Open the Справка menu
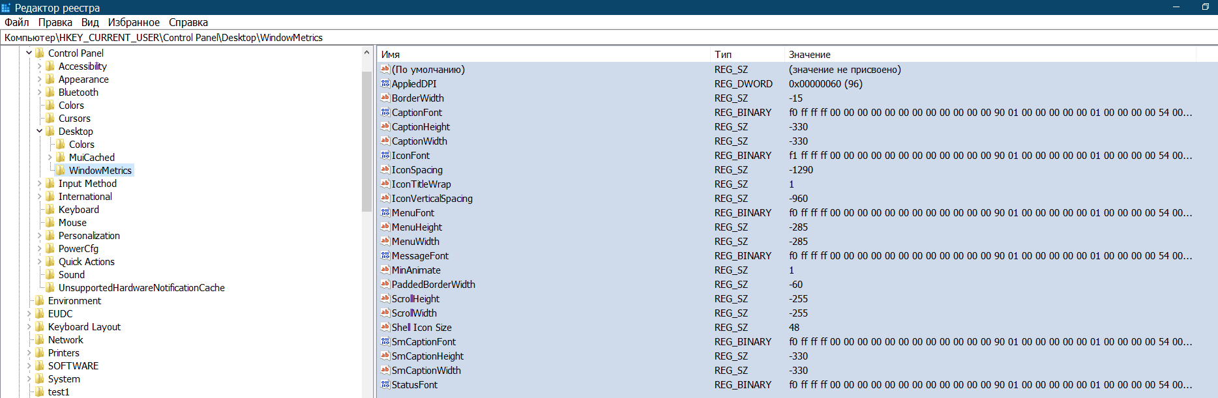1218x398 pixels. pos(188,22)
